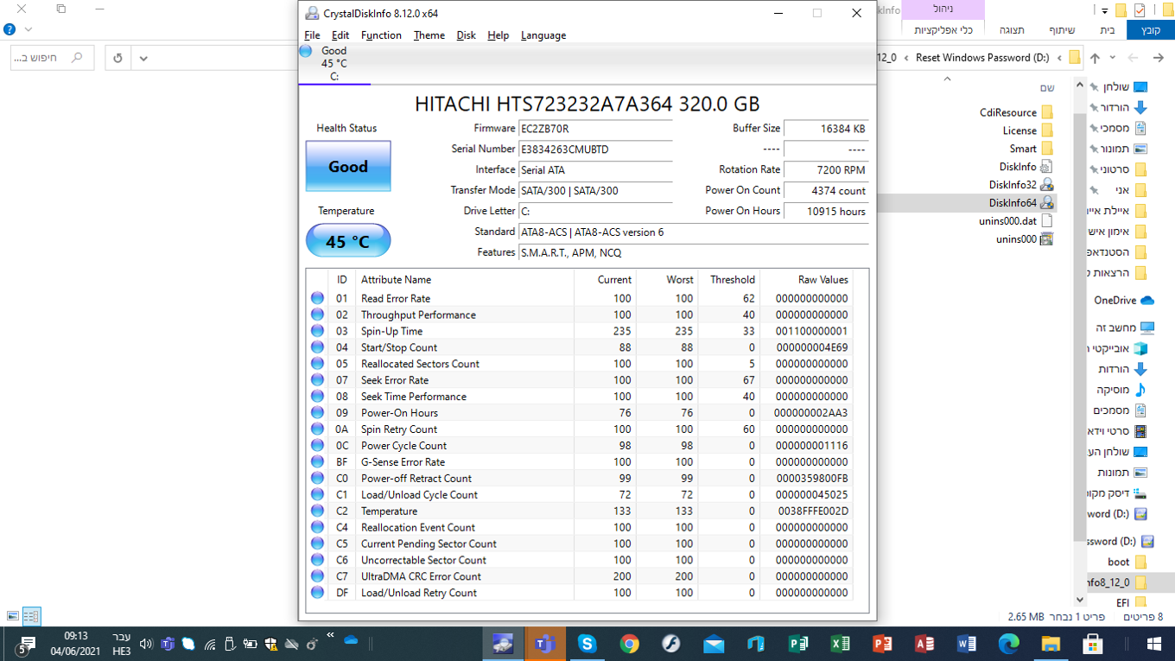Open the Language menu

pyautogui.click(x=543, y=35)
